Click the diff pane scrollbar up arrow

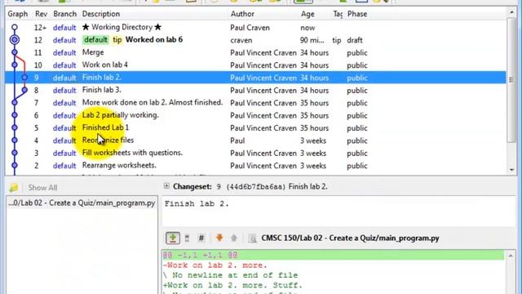(511, 256)
